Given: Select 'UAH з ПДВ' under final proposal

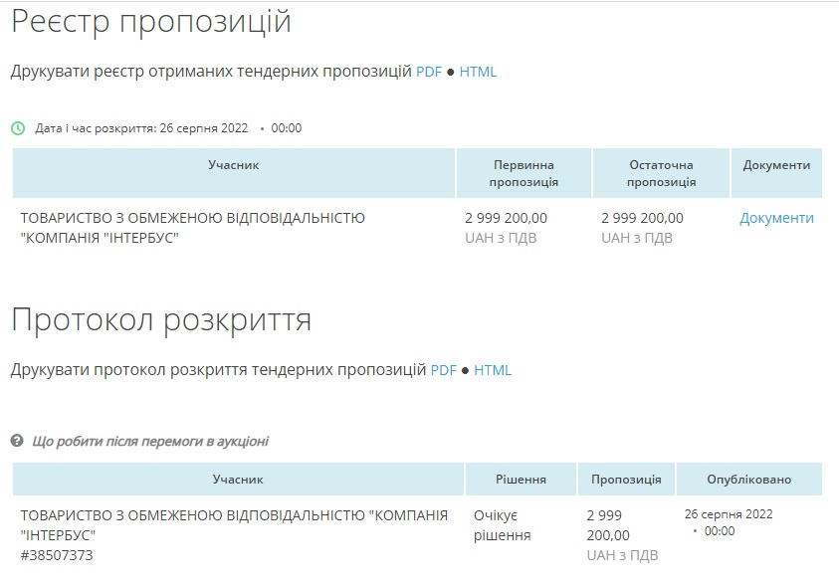Looking at the screenshot, I should tap(637, 238).
